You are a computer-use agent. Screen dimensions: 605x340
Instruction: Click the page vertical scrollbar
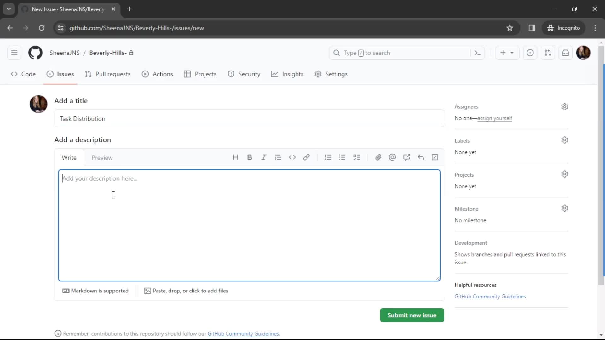(601, 165)
